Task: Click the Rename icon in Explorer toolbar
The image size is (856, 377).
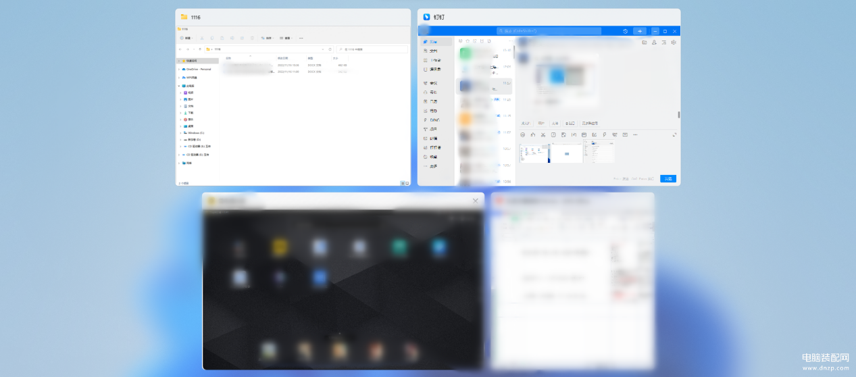Action: point(232,38)
